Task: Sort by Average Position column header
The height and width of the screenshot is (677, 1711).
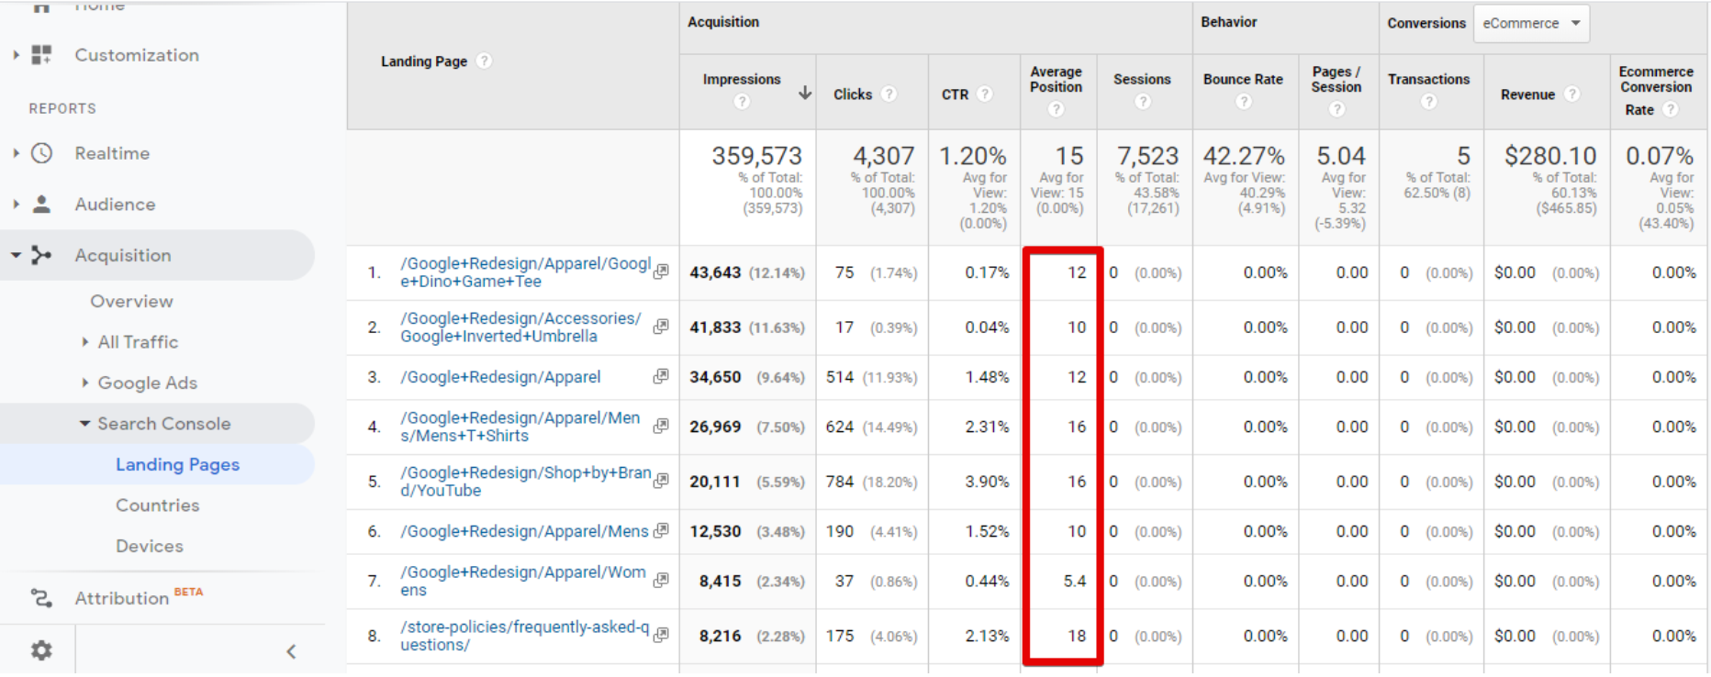Action: pos(1056,80)
